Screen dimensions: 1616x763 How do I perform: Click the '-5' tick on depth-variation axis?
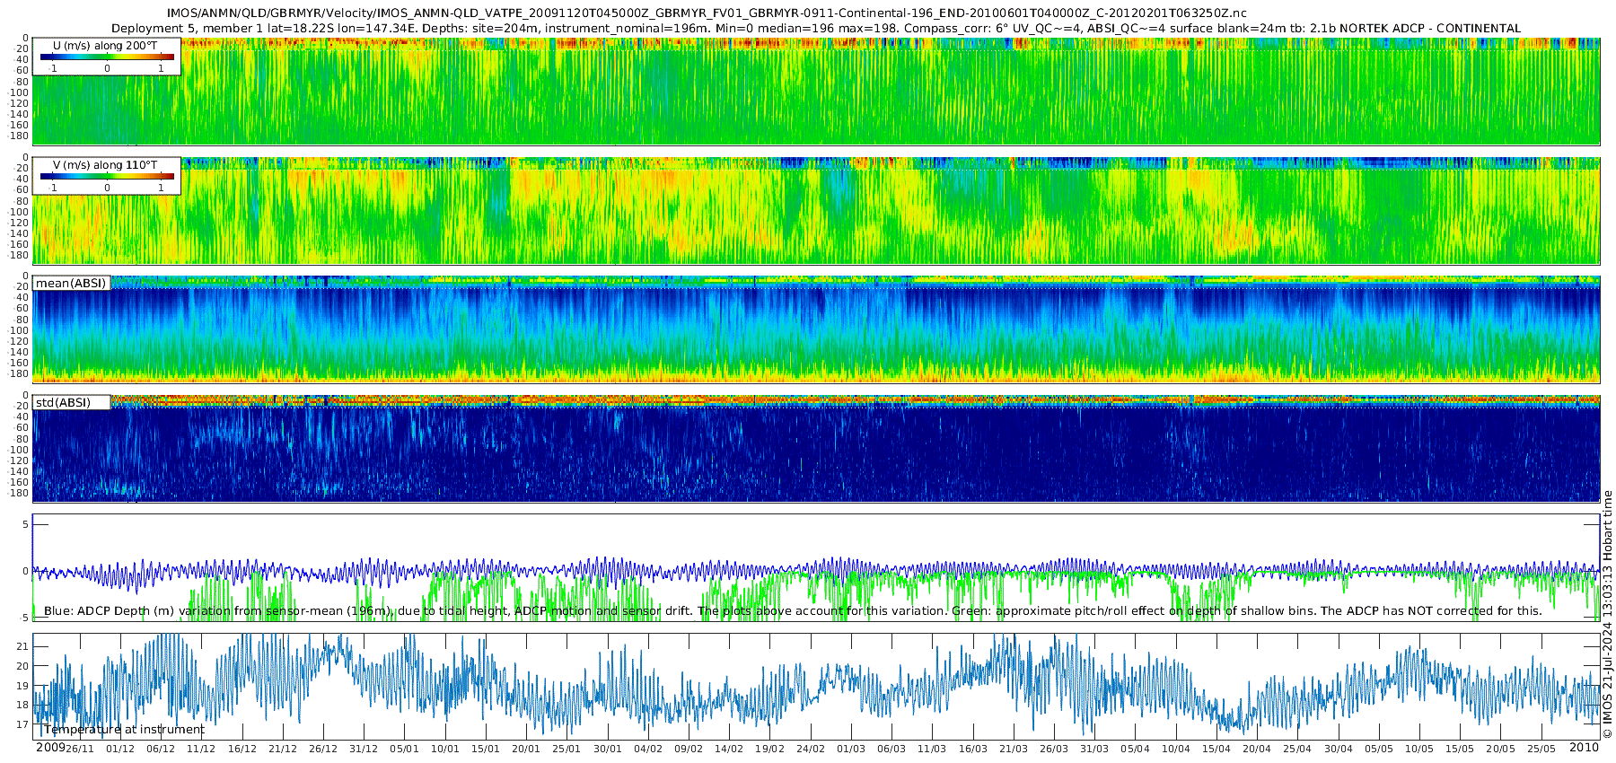pos(23,618)
